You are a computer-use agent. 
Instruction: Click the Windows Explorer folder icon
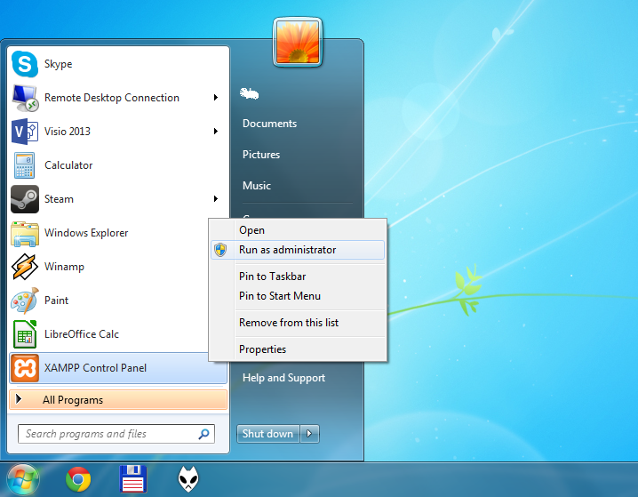coord(25,234)
